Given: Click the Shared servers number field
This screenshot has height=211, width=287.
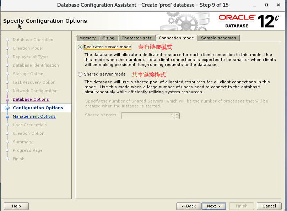Looking at the screenshot, I should click(148, 116).
